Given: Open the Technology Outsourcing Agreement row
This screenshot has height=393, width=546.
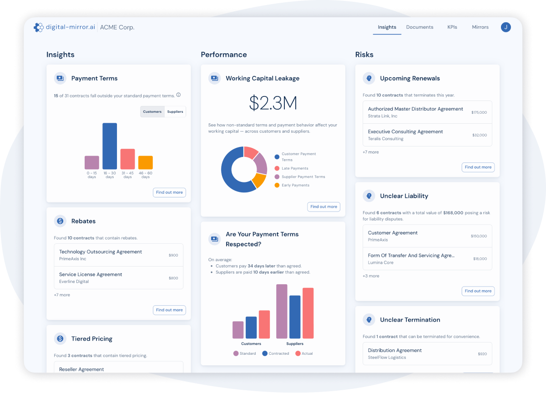Looking at the screenshot, I should point(118,255).
